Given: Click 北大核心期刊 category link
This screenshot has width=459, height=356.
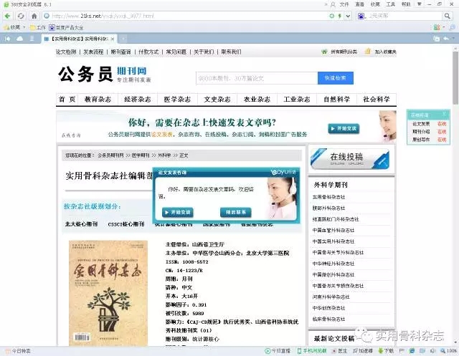Looking at the screenshot, I should pyautogui.click(x=81, y=224).
